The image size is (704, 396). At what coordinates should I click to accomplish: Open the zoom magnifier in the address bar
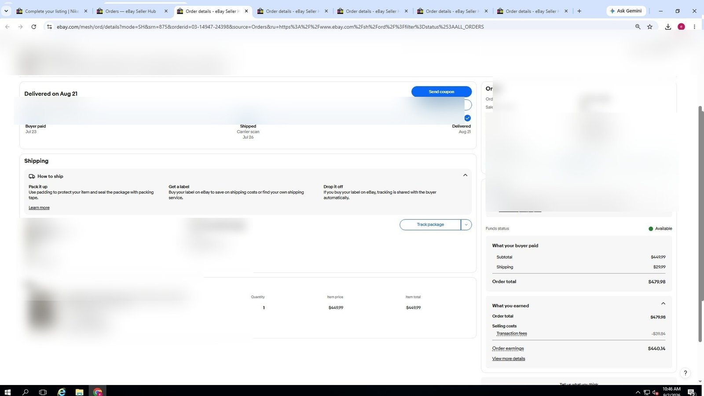(638, 27)
